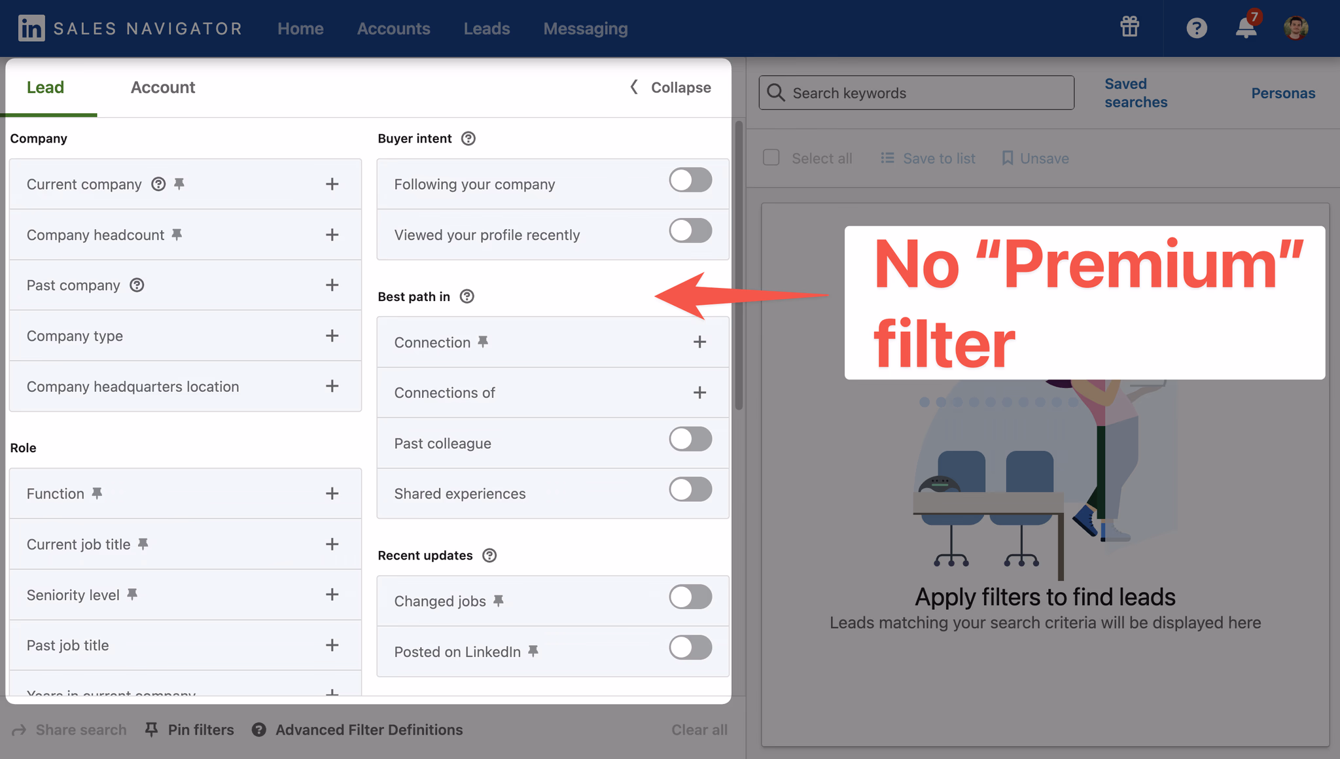Screen dimensions: 1340x759
Task: Open Advanced Filter Definitions link
Action: pos(369,730)
